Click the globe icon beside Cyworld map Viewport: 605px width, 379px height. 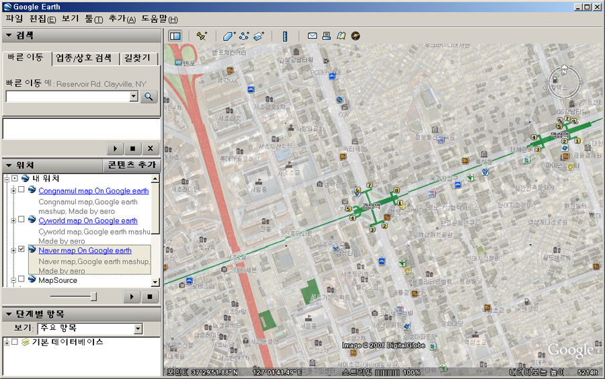tap(32, 219)
